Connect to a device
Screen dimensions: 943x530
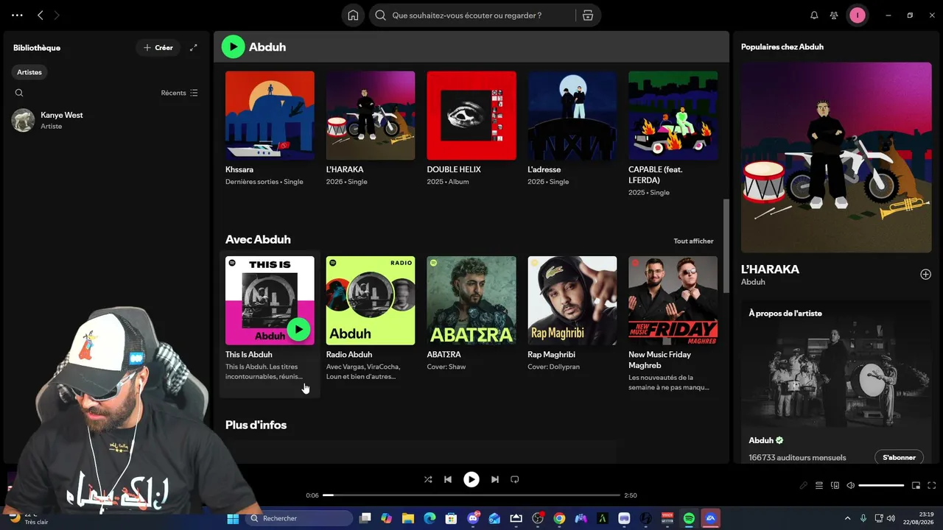[835, 486]
